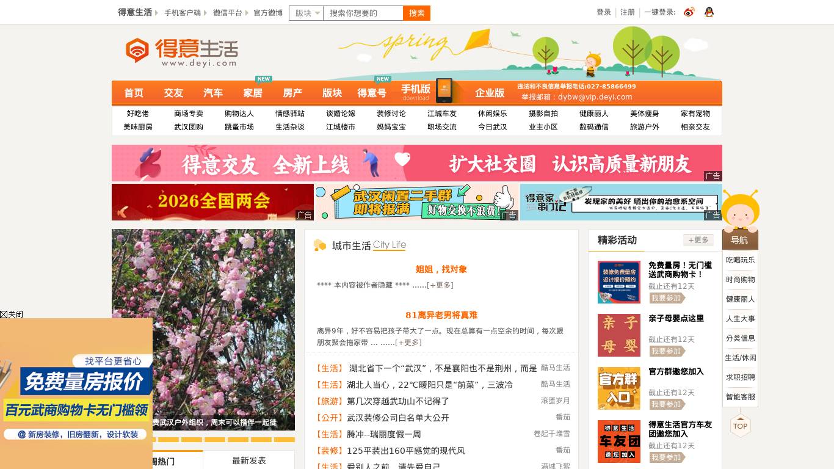The width and height of the screenshot is (834, 469).
Task: Open the 版块 search category dropdown
Action: (305, 12)
